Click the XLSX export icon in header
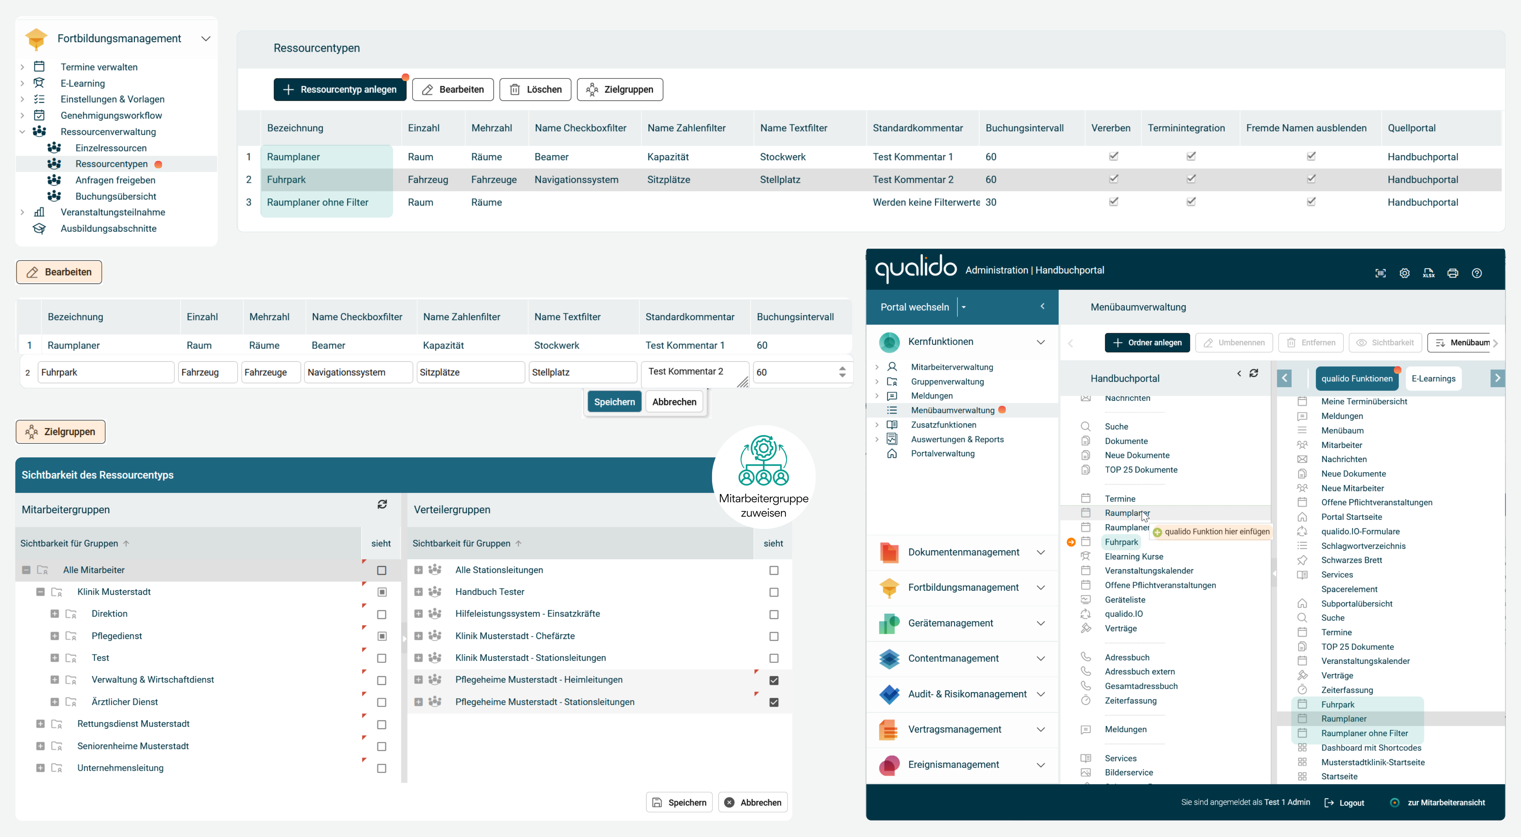1521x837 pixels. (x=1428, y=273)
